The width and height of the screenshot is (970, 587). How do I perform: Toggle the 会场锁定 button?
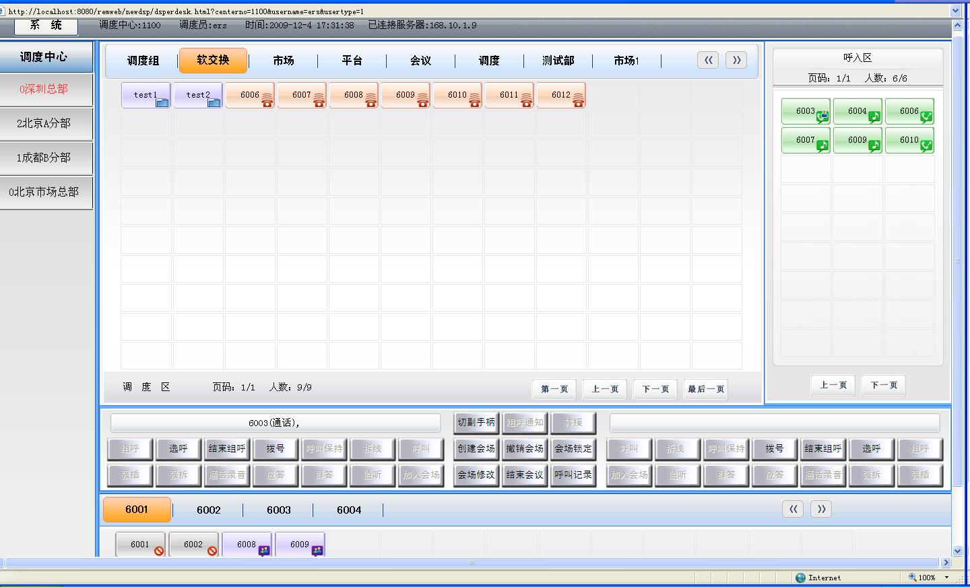[x=573, y=449]
